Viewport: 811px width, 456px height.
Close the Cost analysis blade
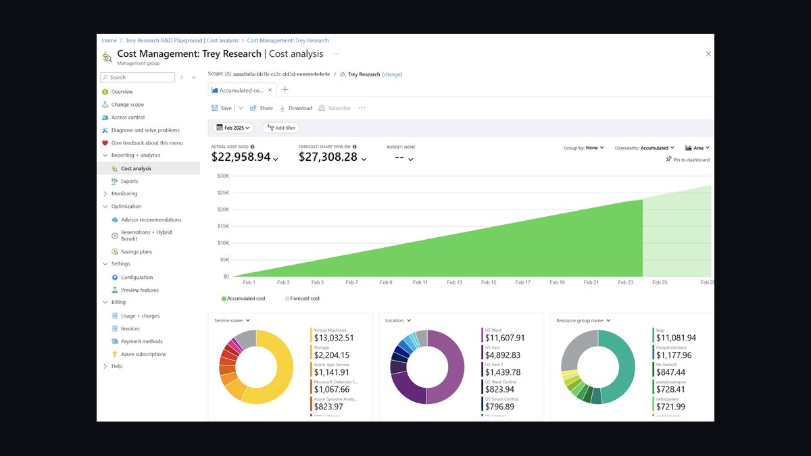708,53
